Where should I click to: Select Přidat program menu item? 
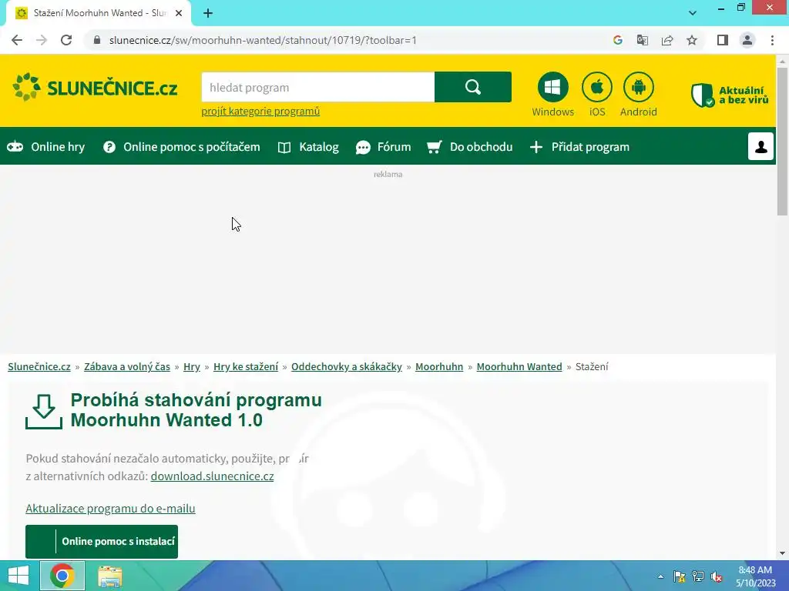click(x=579, y=147)
